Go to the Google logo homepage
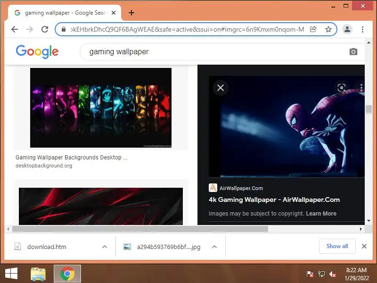Viewport: 377px width, 283px height. pos(37,51)
